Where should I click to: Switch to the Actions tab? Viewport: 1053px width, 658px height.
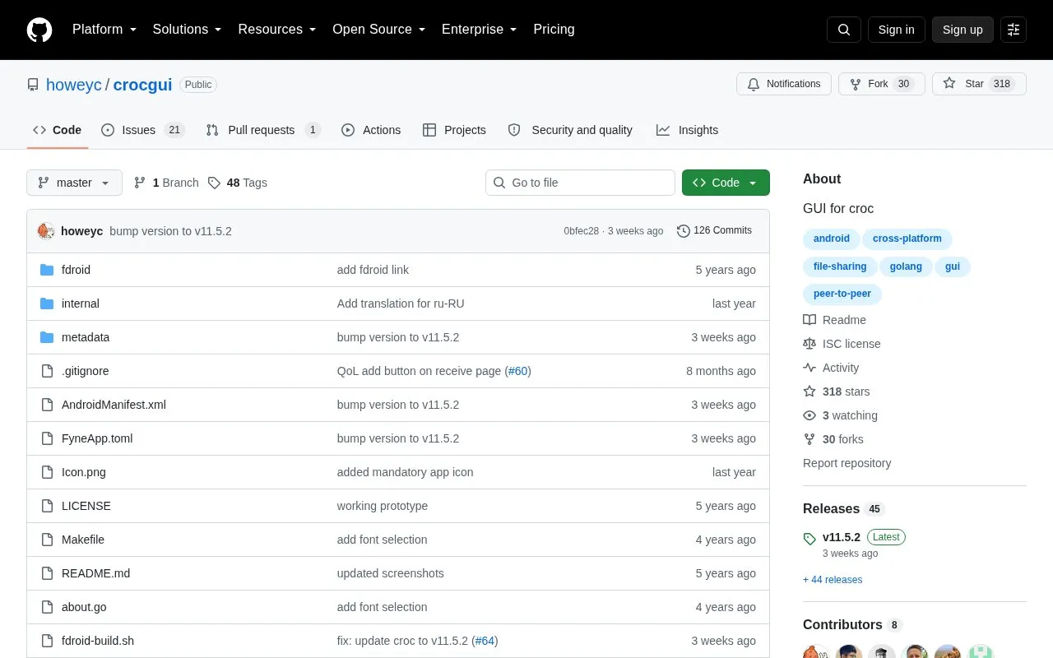pos(371,130)
